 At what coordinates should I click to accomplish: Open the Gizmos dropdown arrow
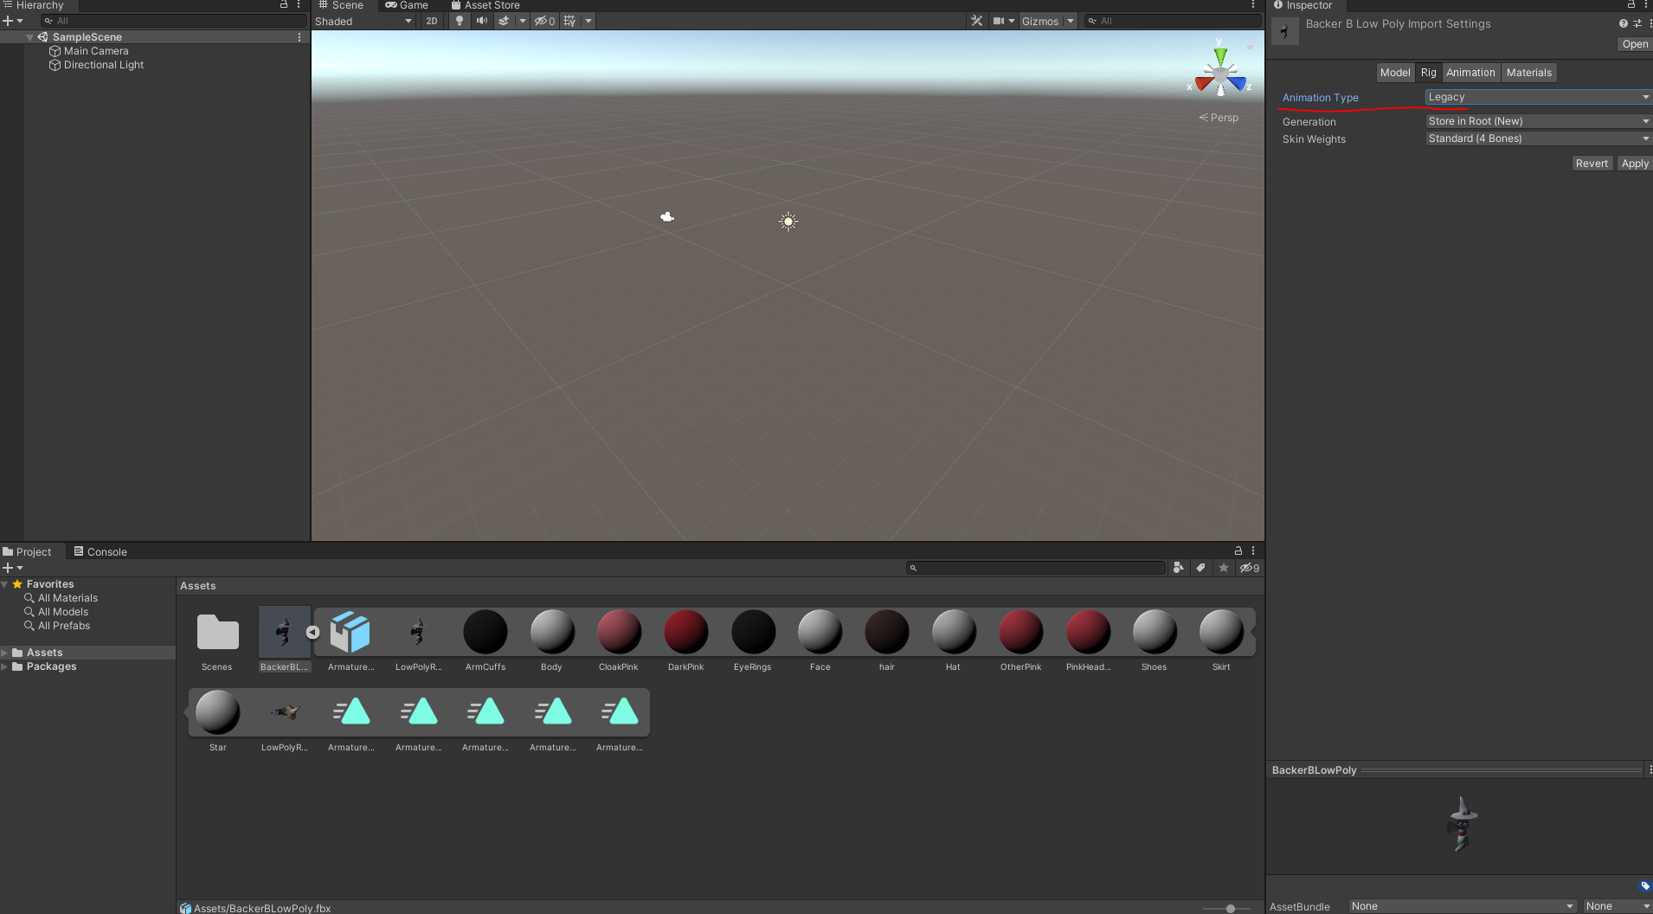[x=1071, y=21]
